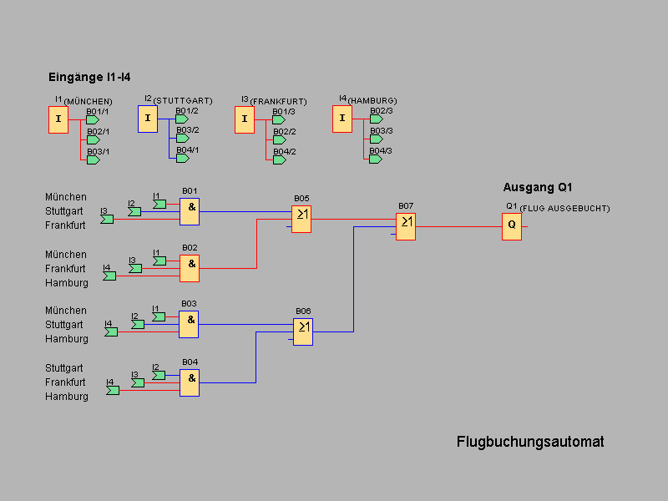Select the B01 AND gate block
The image size is (668, 501).
click(x=190, y=212)
